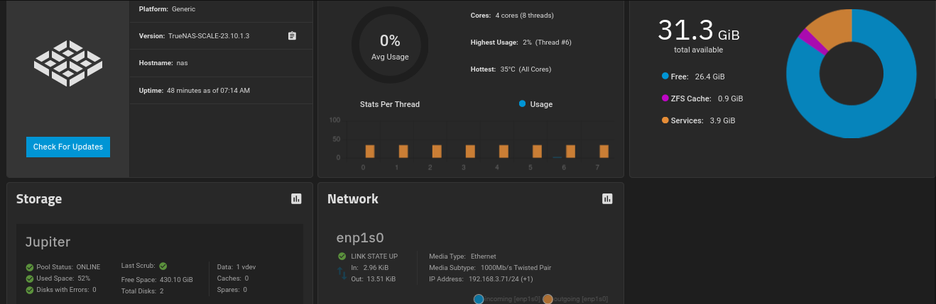Click the Used Space green check icon

(30, 278)
